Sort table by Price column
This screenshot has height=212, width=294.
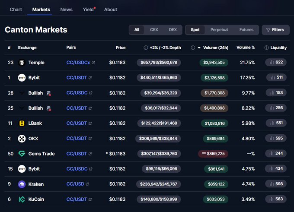121,47
